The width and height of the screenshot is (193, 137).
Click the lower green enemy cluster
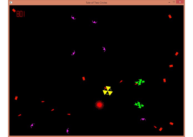pos(139,105)
